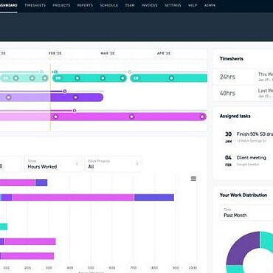
Task: Click the magenta progress handle above the magenta bar
Action: pyautogui.click(x=75, y=111)
